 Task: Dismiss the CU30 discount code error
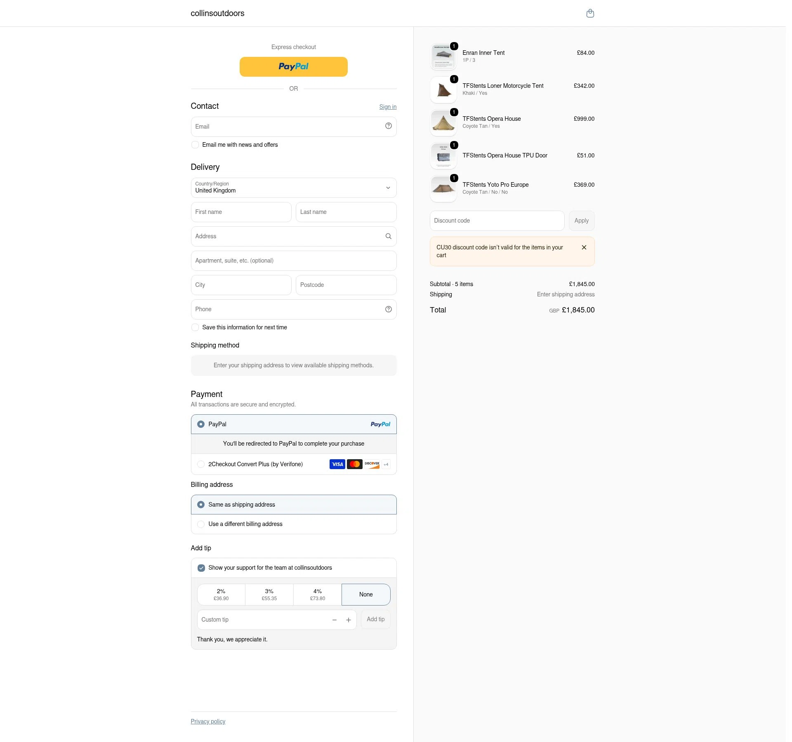[x=584, y=247]
